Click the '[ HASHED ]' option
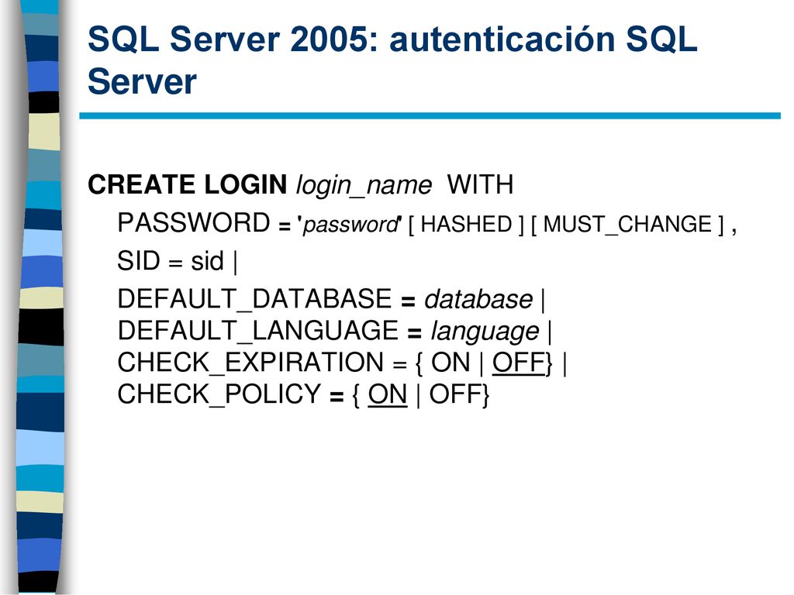794x595 pixels. coord(466,224)
